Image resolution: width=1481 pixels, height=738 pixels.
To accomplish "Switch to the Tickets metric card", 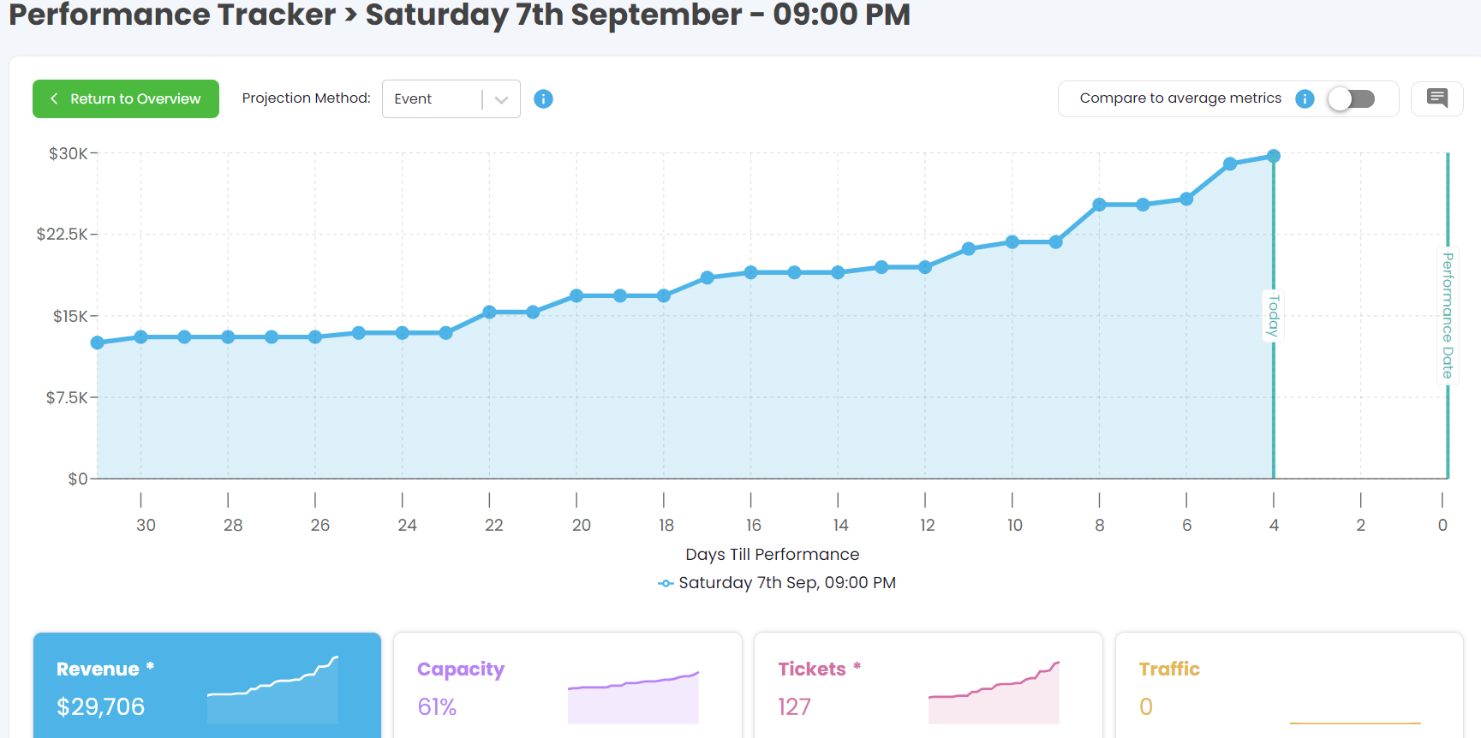I will (839, 685).
